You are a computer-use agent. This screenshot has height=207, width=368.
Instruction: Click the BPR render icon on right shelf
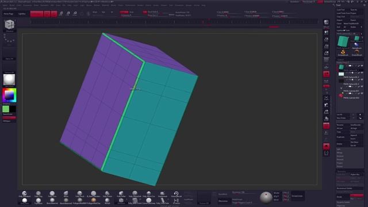click(x=327, y=23)
